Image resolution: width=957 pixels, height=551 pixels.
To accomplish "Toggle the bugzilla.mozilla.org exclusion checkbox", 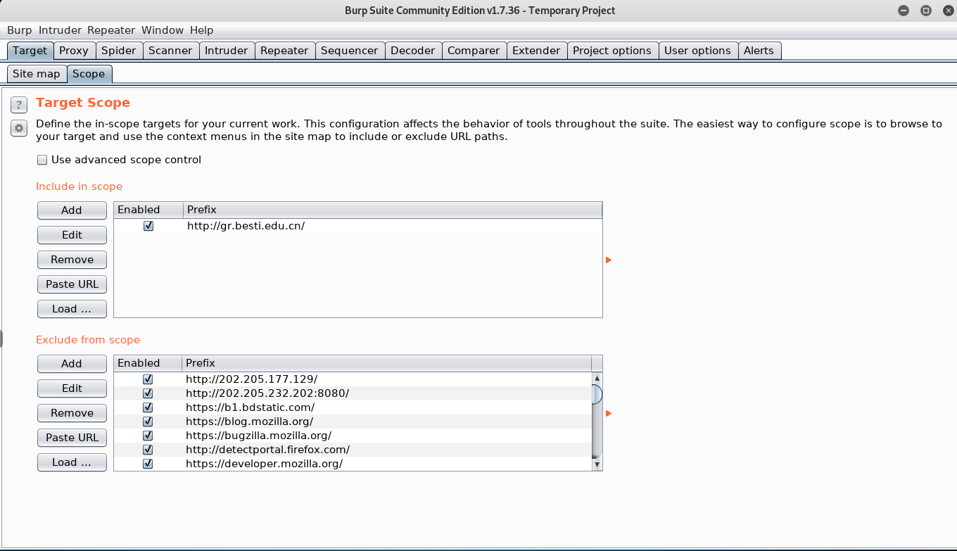I will 148,435.
